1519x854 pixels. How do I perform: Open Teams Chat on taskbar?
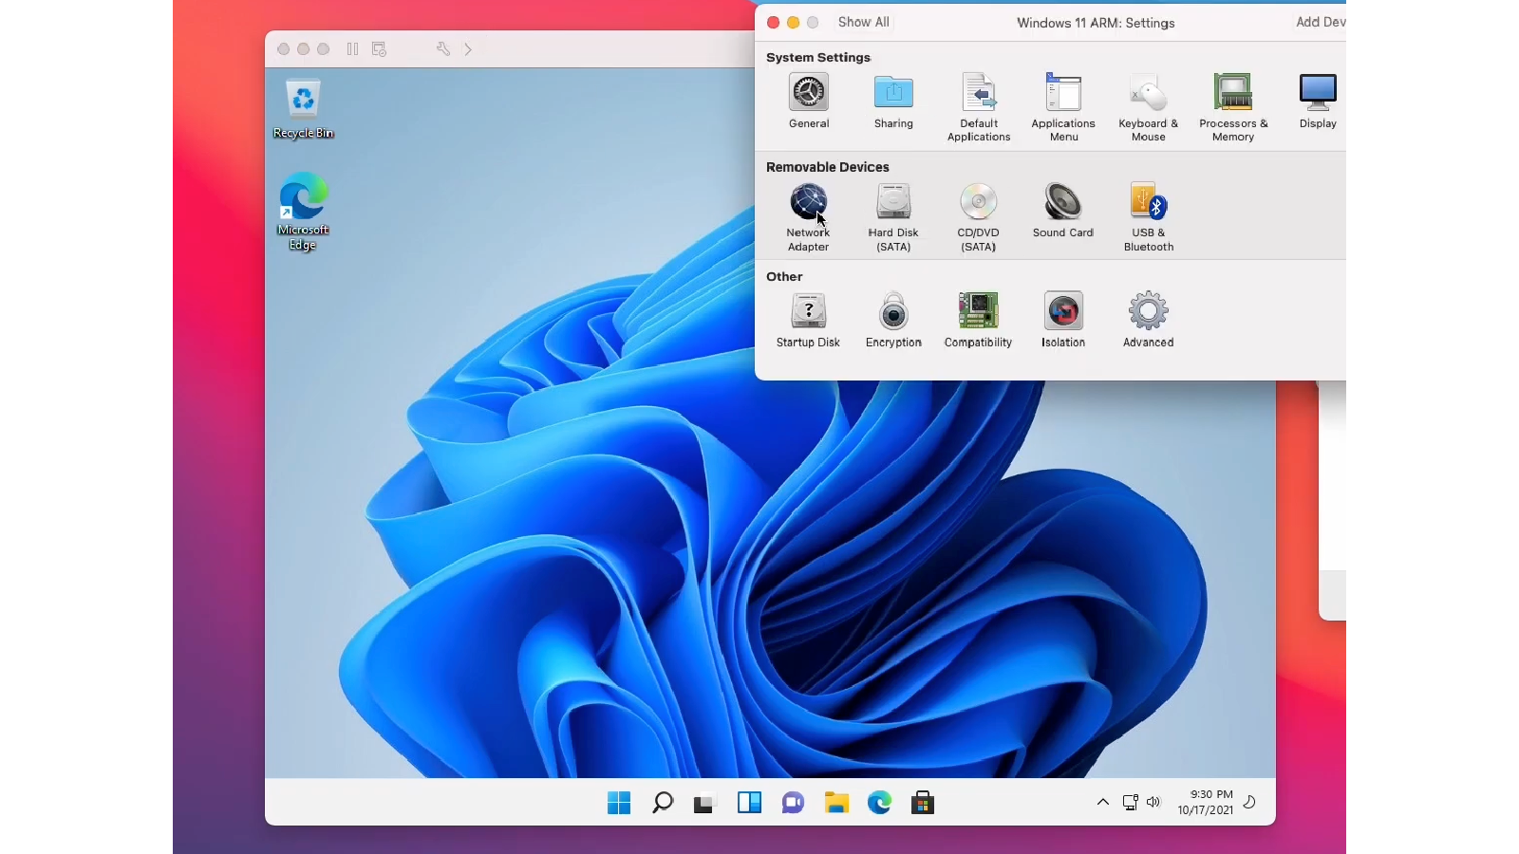[793, 803]
